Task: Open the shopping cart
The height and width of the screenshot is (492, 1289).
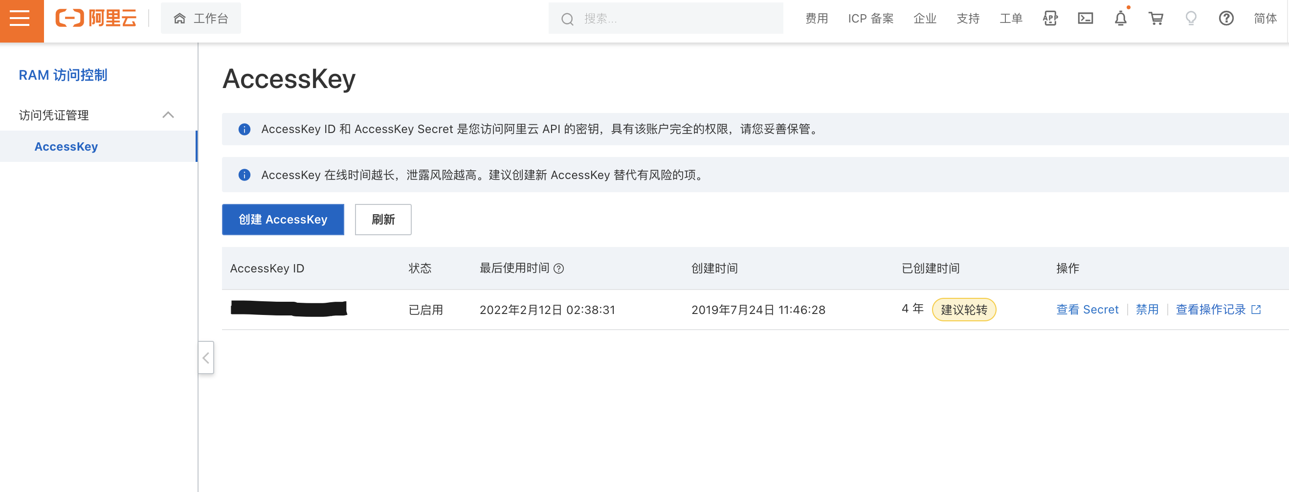Action: click(1156, 19)
